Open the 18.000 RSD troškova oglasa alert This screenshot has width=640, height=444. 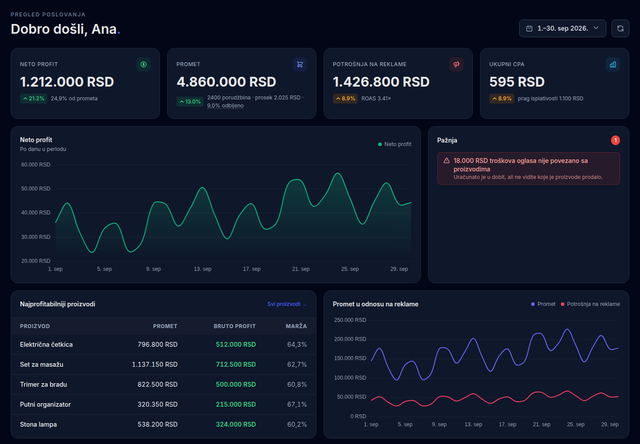click(x=528, y=168)
